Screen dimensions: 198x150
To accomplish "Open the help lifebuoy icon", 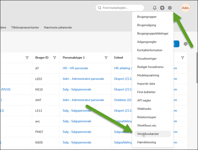I will 162,8.
